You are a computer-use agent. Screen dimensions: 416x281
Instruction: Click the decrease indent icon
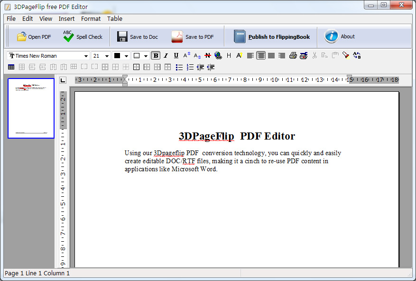coord(211,67)
